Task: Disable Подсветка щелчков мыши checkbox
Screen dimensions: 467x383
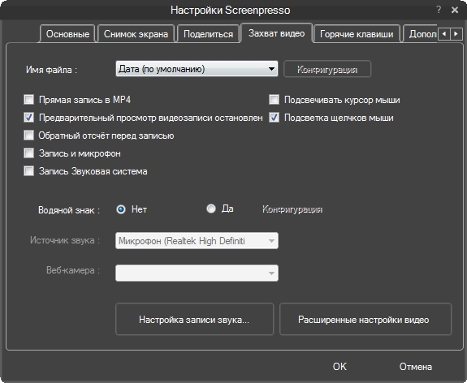Action: coord(274,117)
